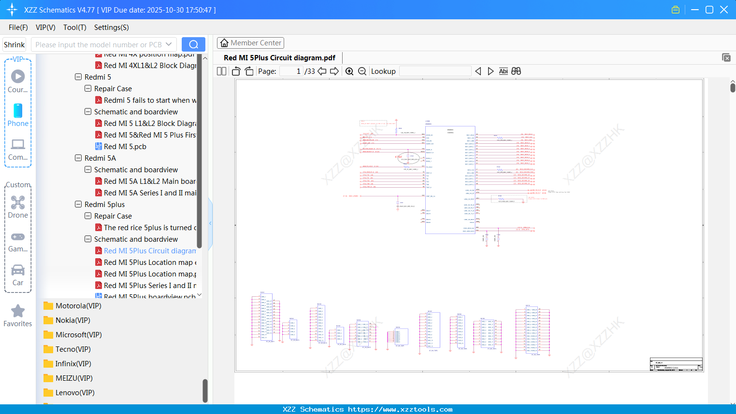
Task: Collapse the Redmi 5plus tree node
Action: point(78,204)
